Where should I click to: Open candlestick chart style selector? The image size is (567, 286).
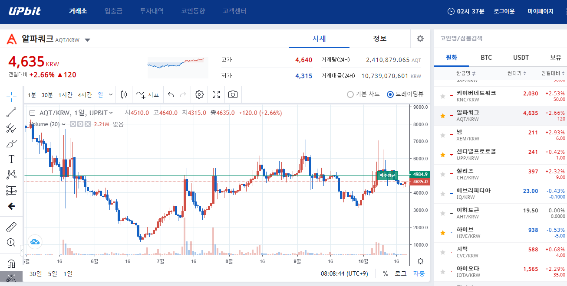[x=124, y=94]
